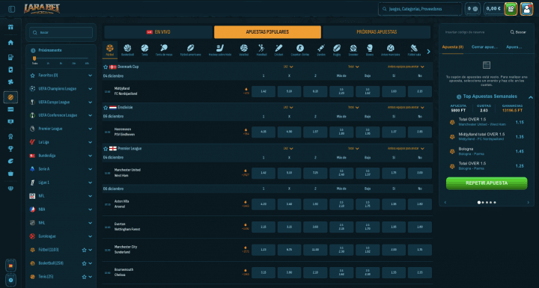Switch to EN VIVO tab
Viewport: 539px width, 288px height.
pos(159,32)
